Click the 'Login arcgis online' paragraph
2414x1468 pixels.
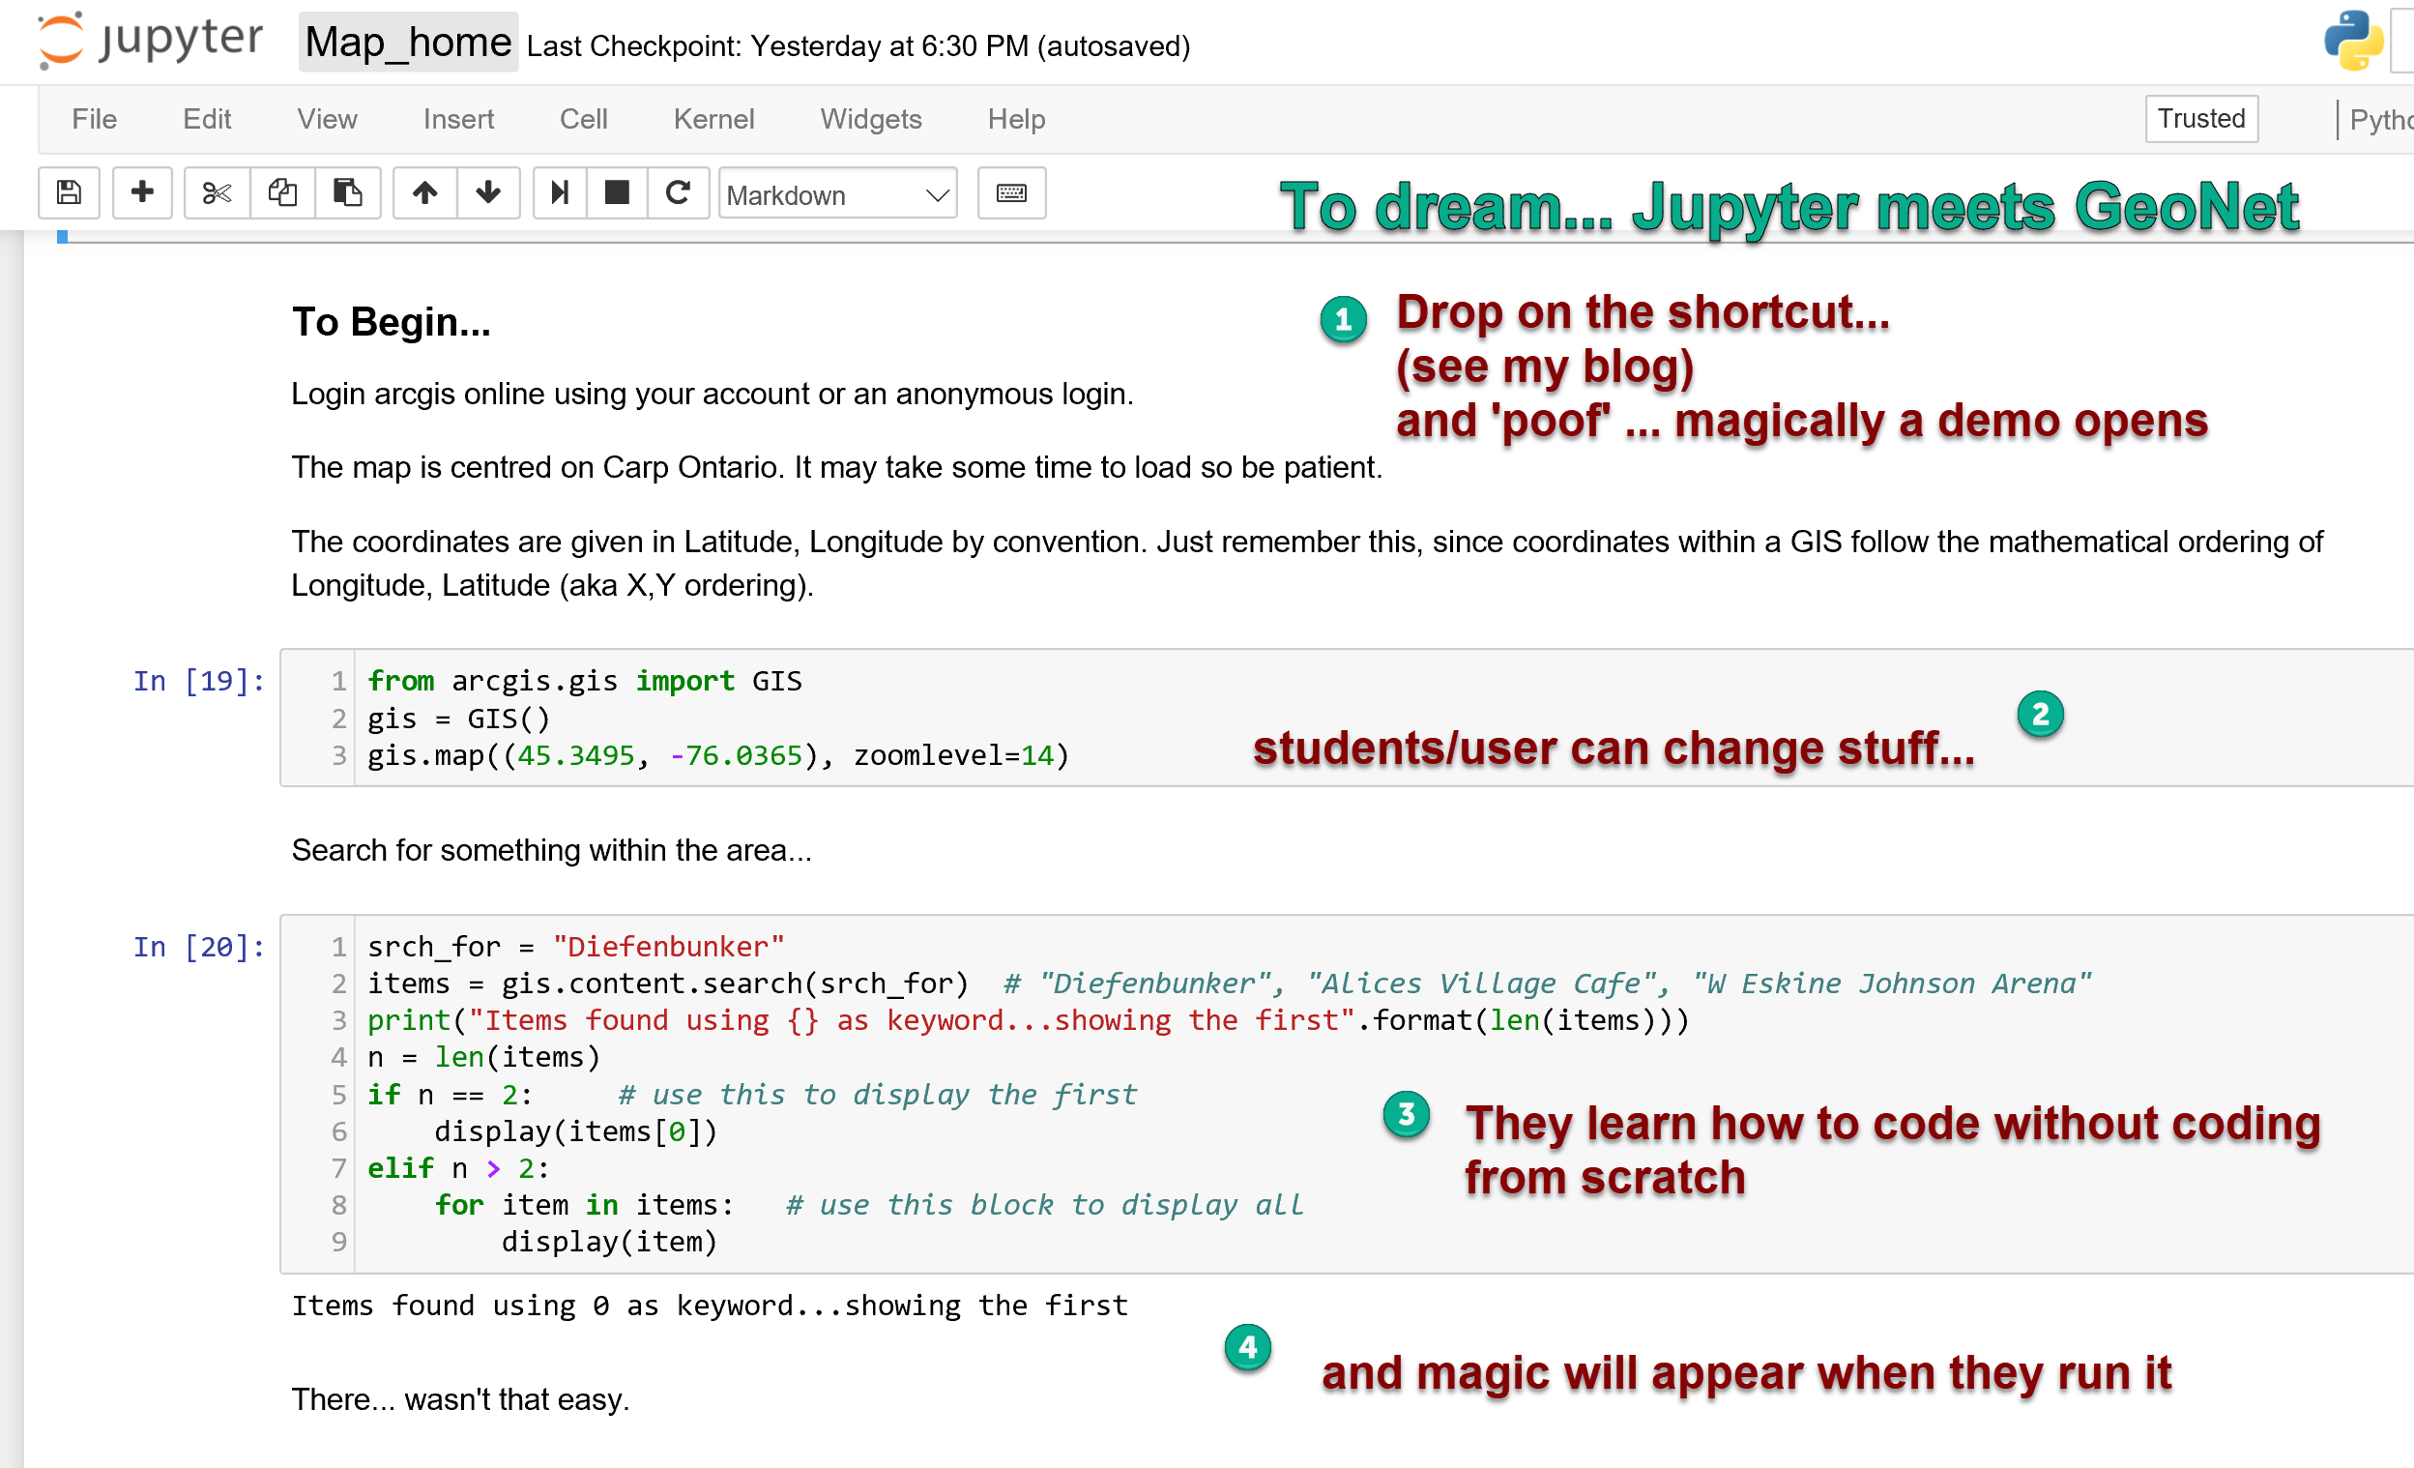click(713, 394)
